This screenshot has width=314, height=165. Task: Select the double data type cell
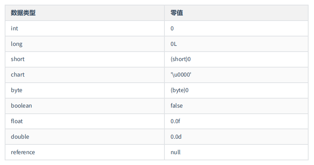pos(85,137)
